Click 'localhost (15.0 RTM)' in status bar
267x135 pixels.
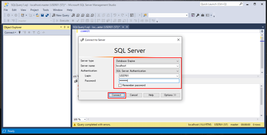pos(200,125)
